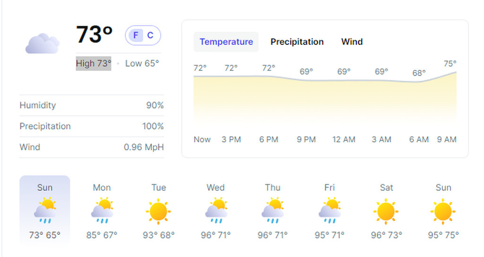Click Tuesday's sunny weather icon
The width and height of the screenshot is (484, 257).
tap(158, 211)
